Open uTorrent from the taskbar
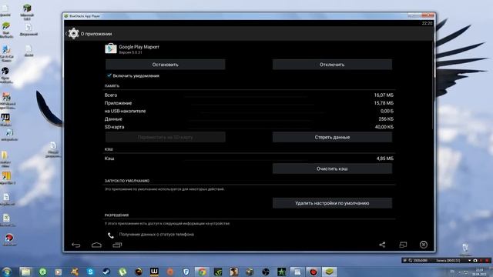Image resolution: width=493 pixels, height=277 pixels. tap(122, 272)
